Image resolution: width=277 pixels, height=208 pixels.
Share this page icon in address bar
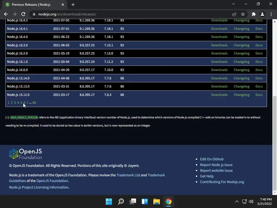click(234, 14)
